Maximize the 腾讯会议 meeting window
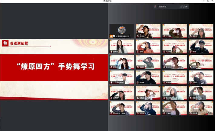The width and height of the screenshot is (215, 131). click(x=208, y=1)
